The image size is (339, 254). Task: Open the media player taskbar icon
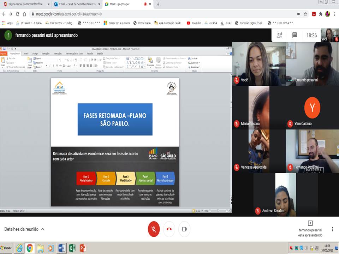pyautogui.click(x=51, y=248)
